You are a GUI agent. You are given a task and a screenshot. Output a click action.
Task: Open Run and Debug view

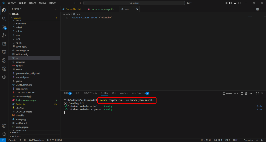point(4,35)
